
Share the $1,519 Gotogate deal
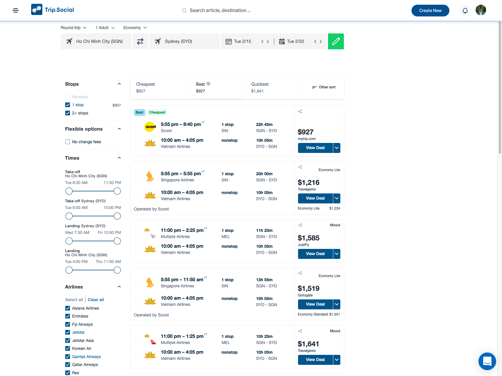point(300,273)
